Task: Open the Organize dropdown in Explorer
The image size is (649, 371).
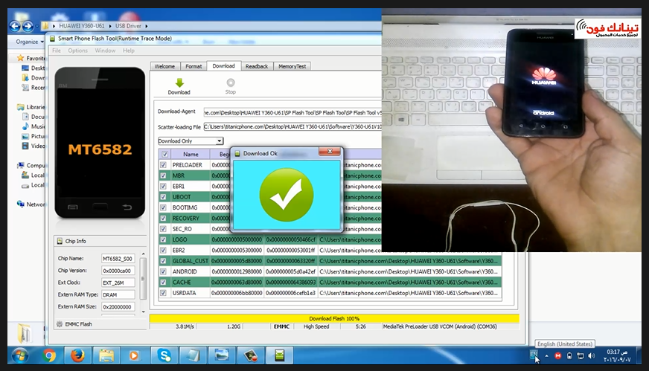Action: pos(30,42)
